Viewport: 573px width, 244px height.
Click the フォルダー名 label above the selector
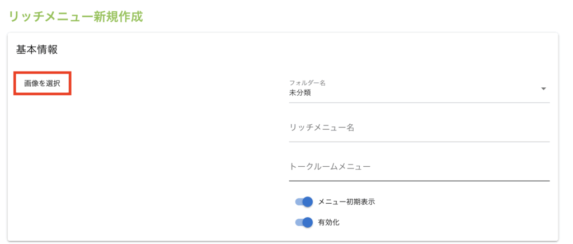[307, 83]
